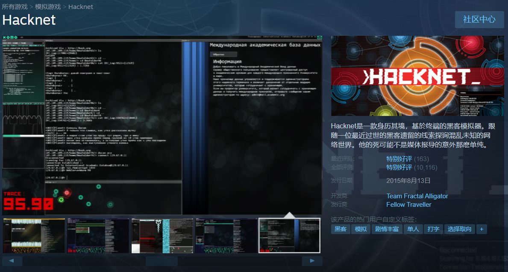
Task: Click the 模拟 tag
Action: pos(361,229)
